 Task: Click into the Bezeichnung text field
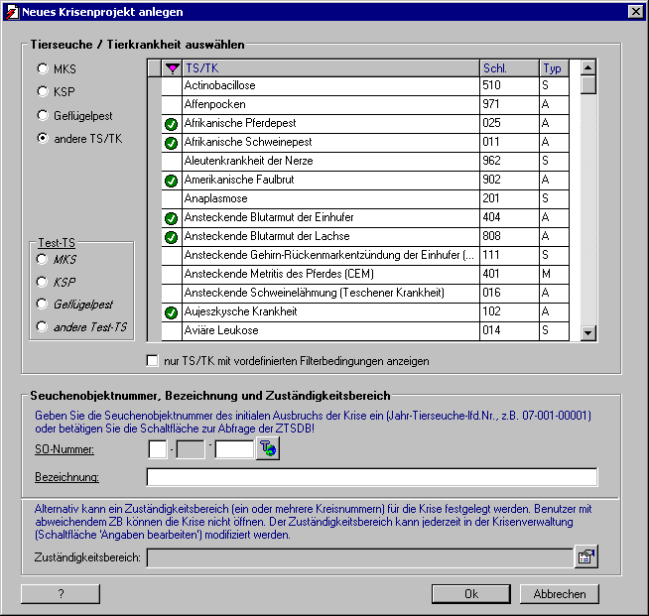[x=372, y=477]
